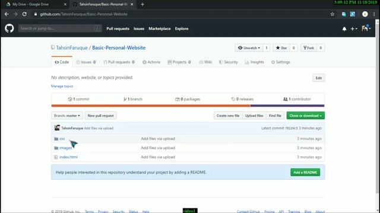Click Find file
This screenshot has height=213, width=380.
275,116
